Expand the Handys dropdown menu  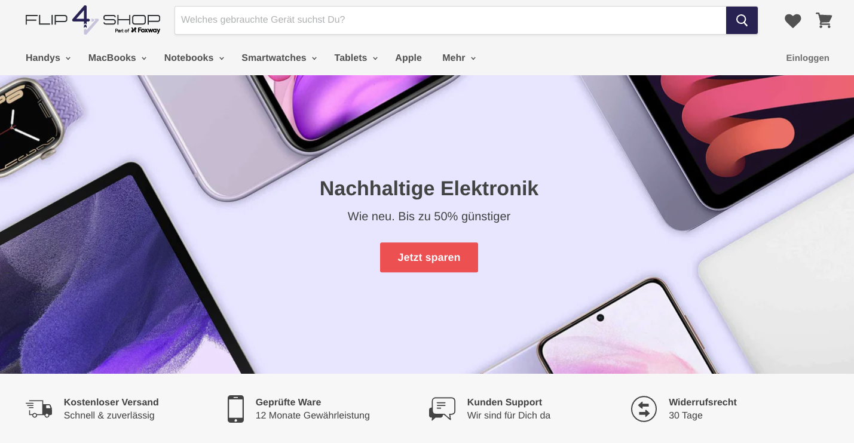(48, 58)
